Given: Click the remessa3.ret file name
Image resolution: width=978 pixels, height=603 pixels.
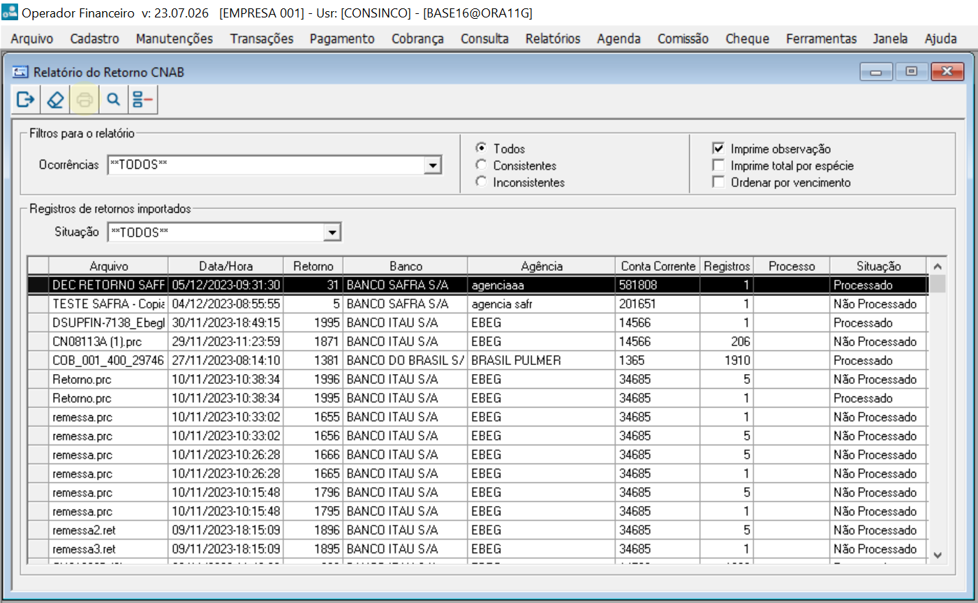Looking at the screenshot, I should (84, 549).
